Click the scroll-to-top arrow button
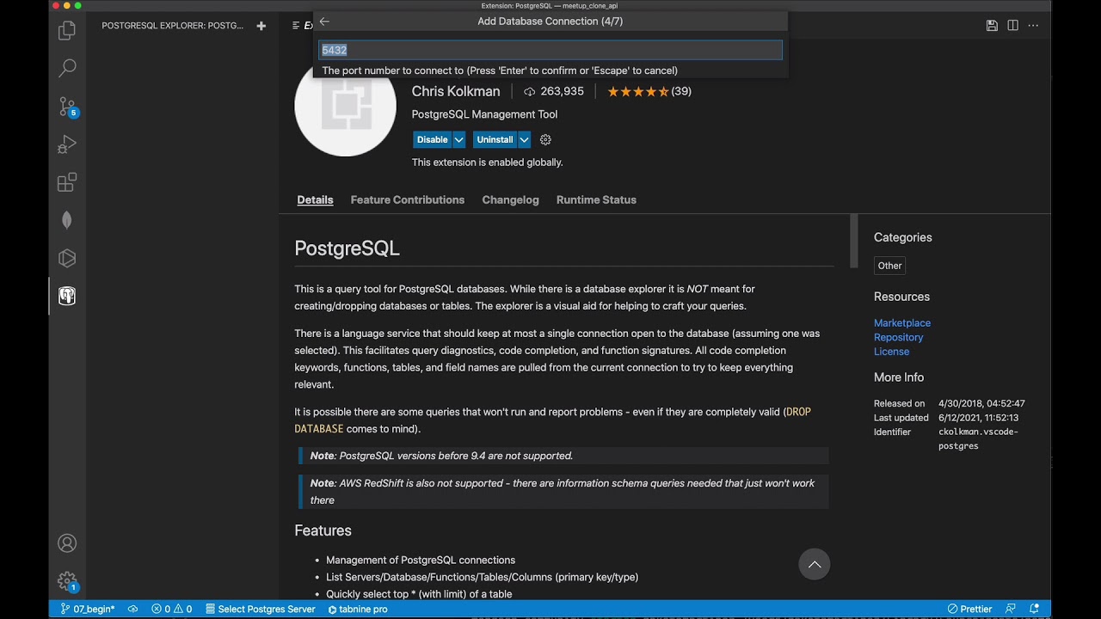1101x619 pixels. pos(814,564)
